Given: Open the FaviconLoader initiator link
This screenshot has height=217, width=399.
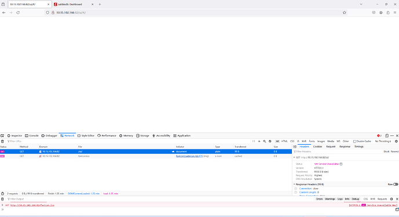Looking at the screenshot, I should coord(189,156).
